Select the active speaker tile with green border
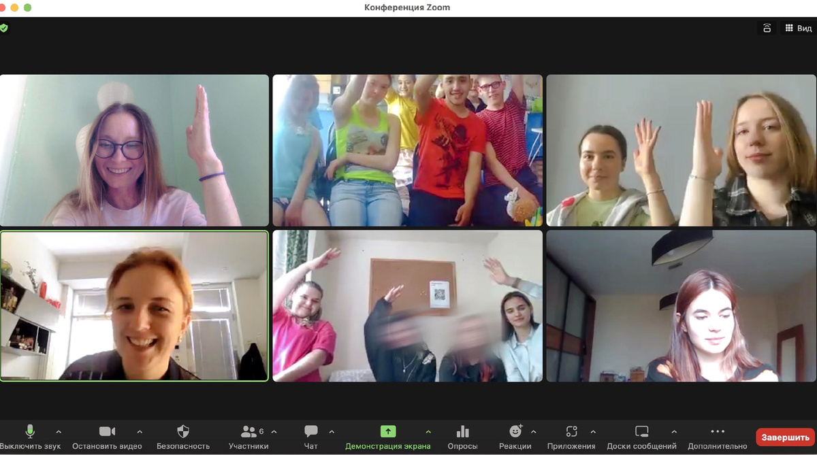Viewport: 817px width, 455px height. pyautogui.click(x=134, y=306)
